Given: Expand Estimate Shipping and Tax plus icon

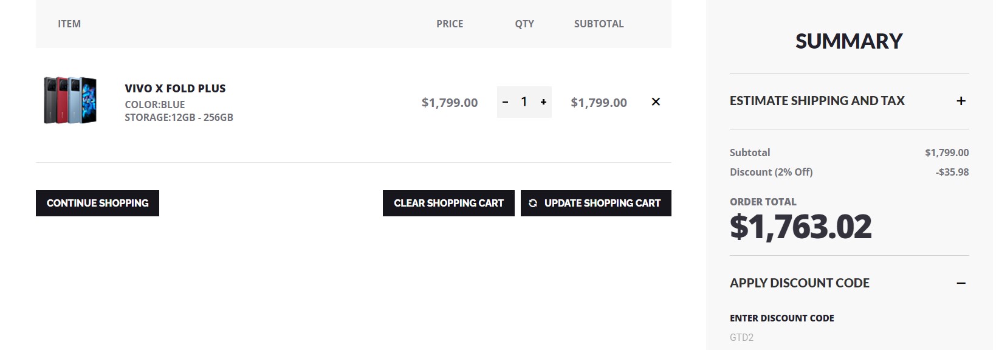Looking at the screenshot, I should pos(961,101).
